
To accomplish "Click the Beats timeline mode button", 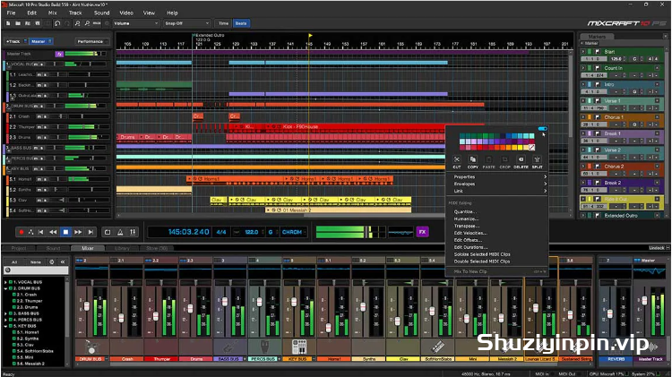I will click(241, 23).
